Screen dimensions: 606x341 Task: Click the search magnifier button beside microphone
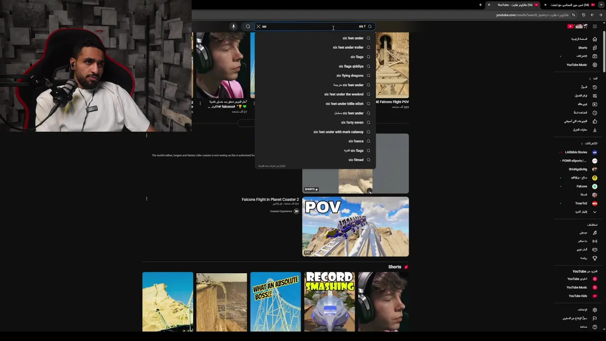pyautogui.click(x=248, y=27)
